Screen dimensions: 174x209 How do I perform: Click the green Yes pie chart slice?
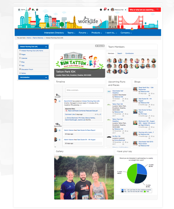131,173
